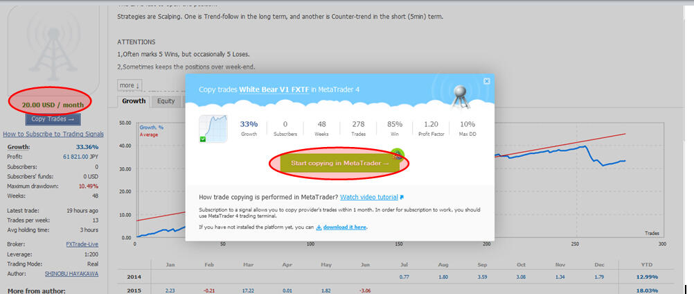Select the Growth tab
The height and width of the screenshot is (294, 694).
point(134,101)
